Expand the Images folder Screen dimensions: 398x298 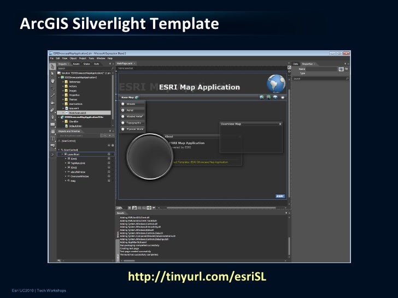(63, 91)
